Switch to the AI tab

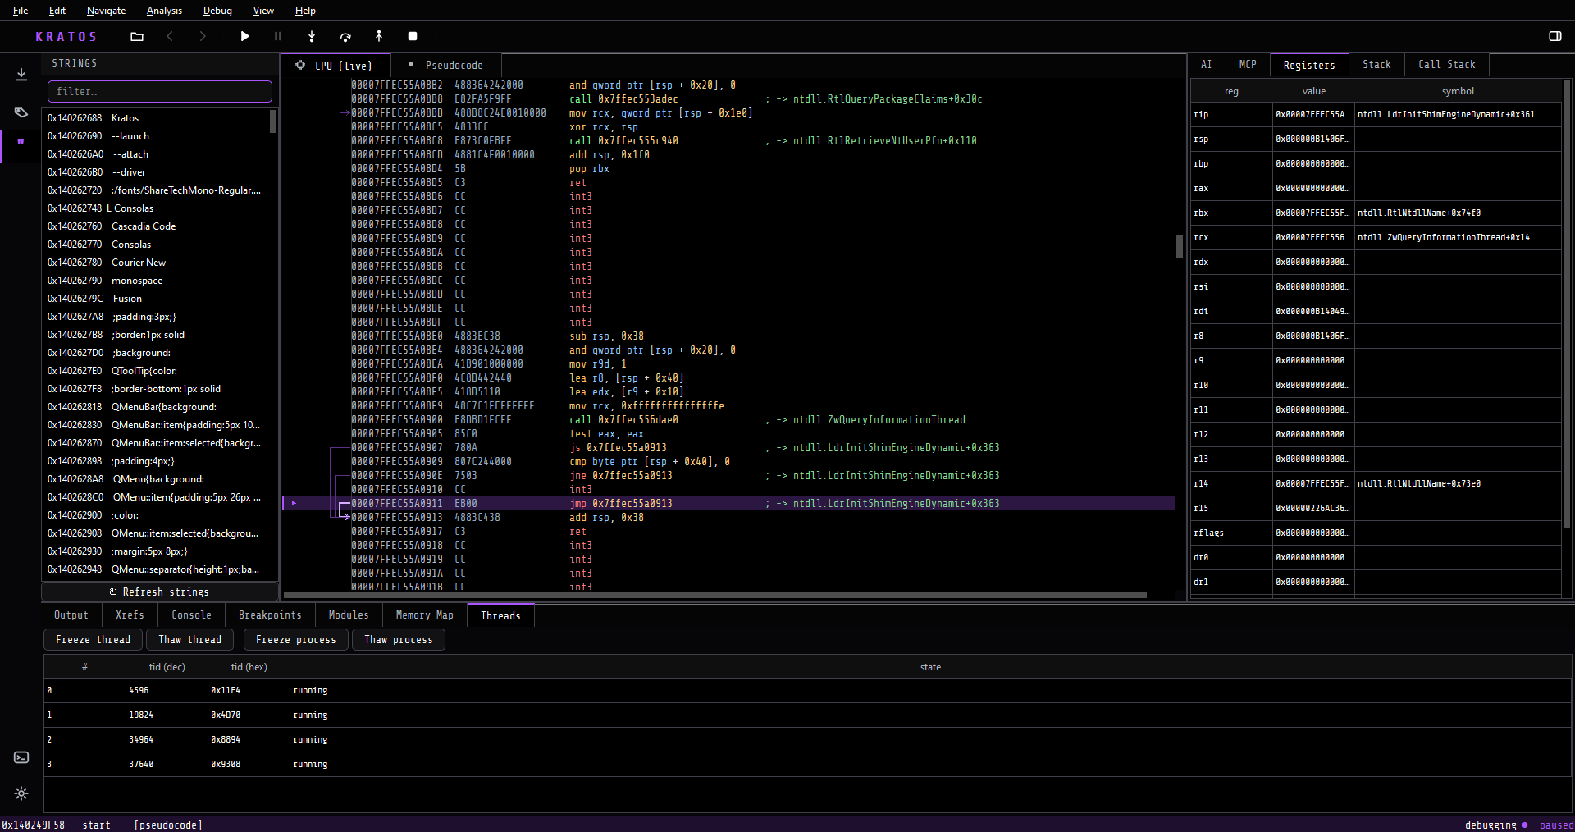(1206, 65)
